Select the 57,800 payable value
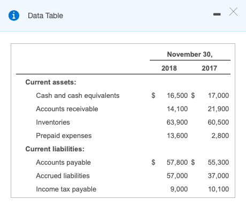This screenshot has width=246, height=207. [177, 163]
